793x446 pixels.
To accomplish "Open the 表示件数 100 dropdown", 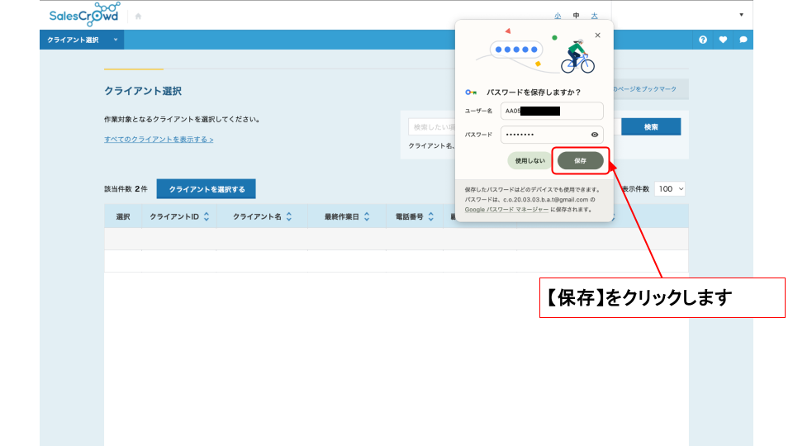I will (x=670, y=189).
